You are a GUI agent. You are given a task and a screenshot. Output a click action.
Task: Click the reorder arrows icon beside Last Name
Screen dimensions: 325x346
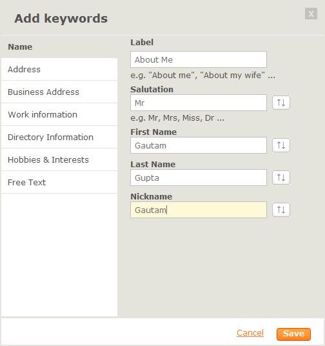click(281, 178)
